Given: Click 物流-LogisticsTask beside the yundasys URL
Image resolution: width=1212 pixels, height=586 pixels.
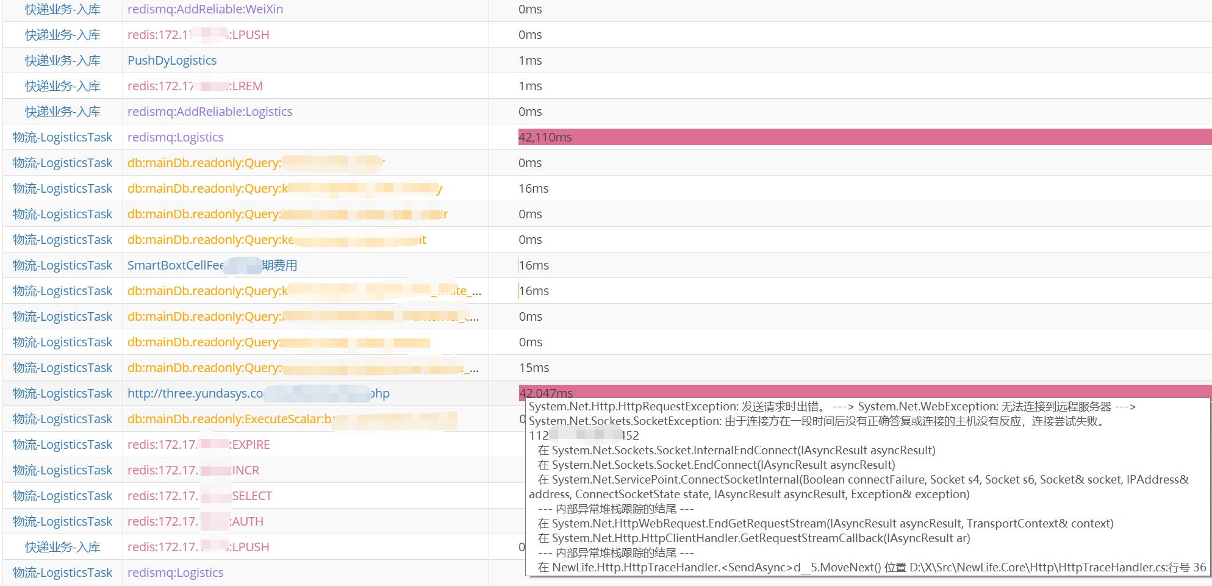Looking at the screenshot, I should [63, 393].
